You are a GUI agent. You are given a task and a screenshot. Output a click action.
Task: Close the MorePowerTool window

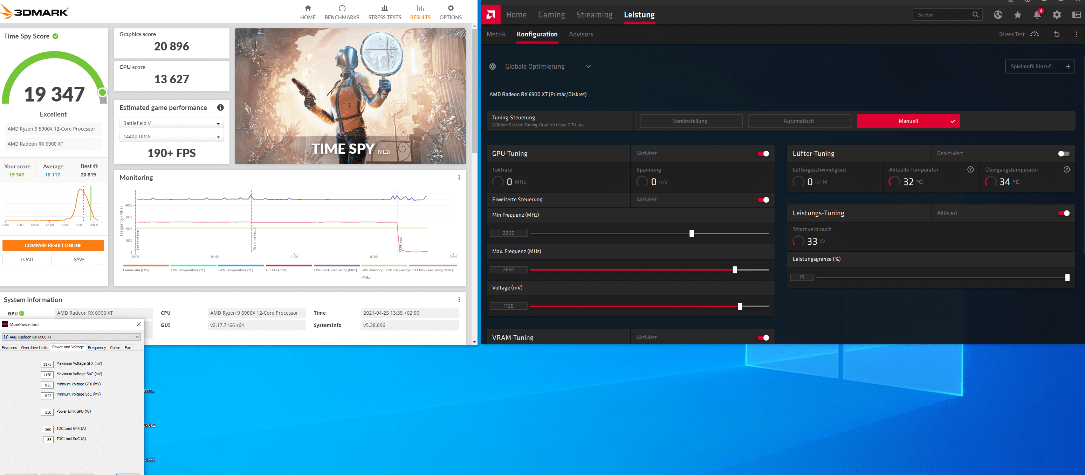click(x=139, y=324)
